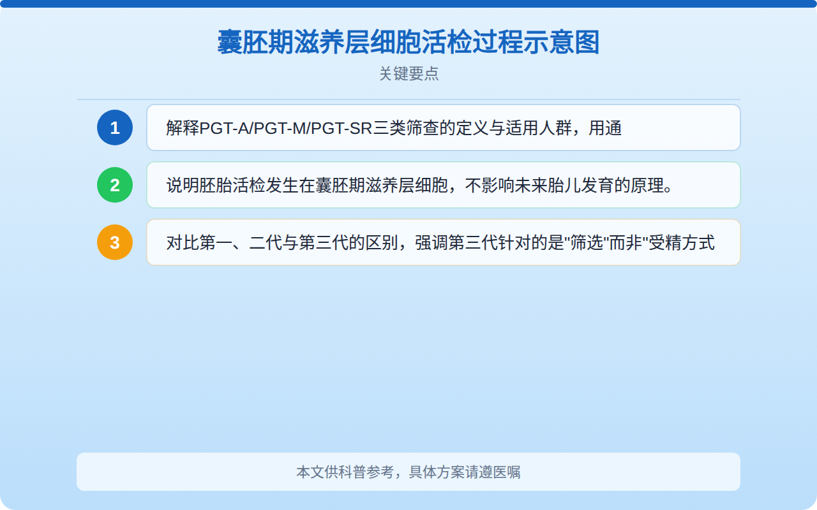This screenshot has width=817, height=510.
Task: Click the green number 2 badge
Action: tap(115, 185)
